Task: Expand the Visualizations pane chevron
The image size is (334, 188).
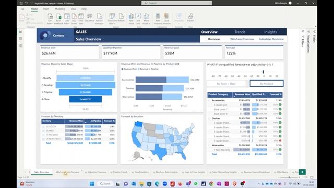Action: pyautogui.click(x=308, y=31)
